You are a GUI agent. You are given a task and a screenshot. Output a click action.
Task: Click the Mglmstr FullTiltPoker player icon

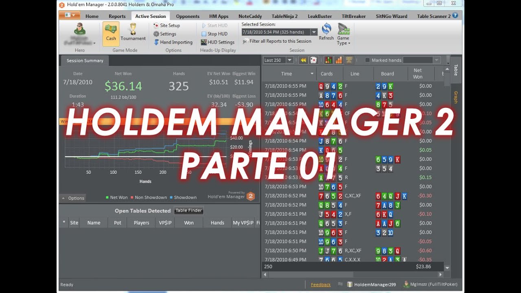pos(406,284)
